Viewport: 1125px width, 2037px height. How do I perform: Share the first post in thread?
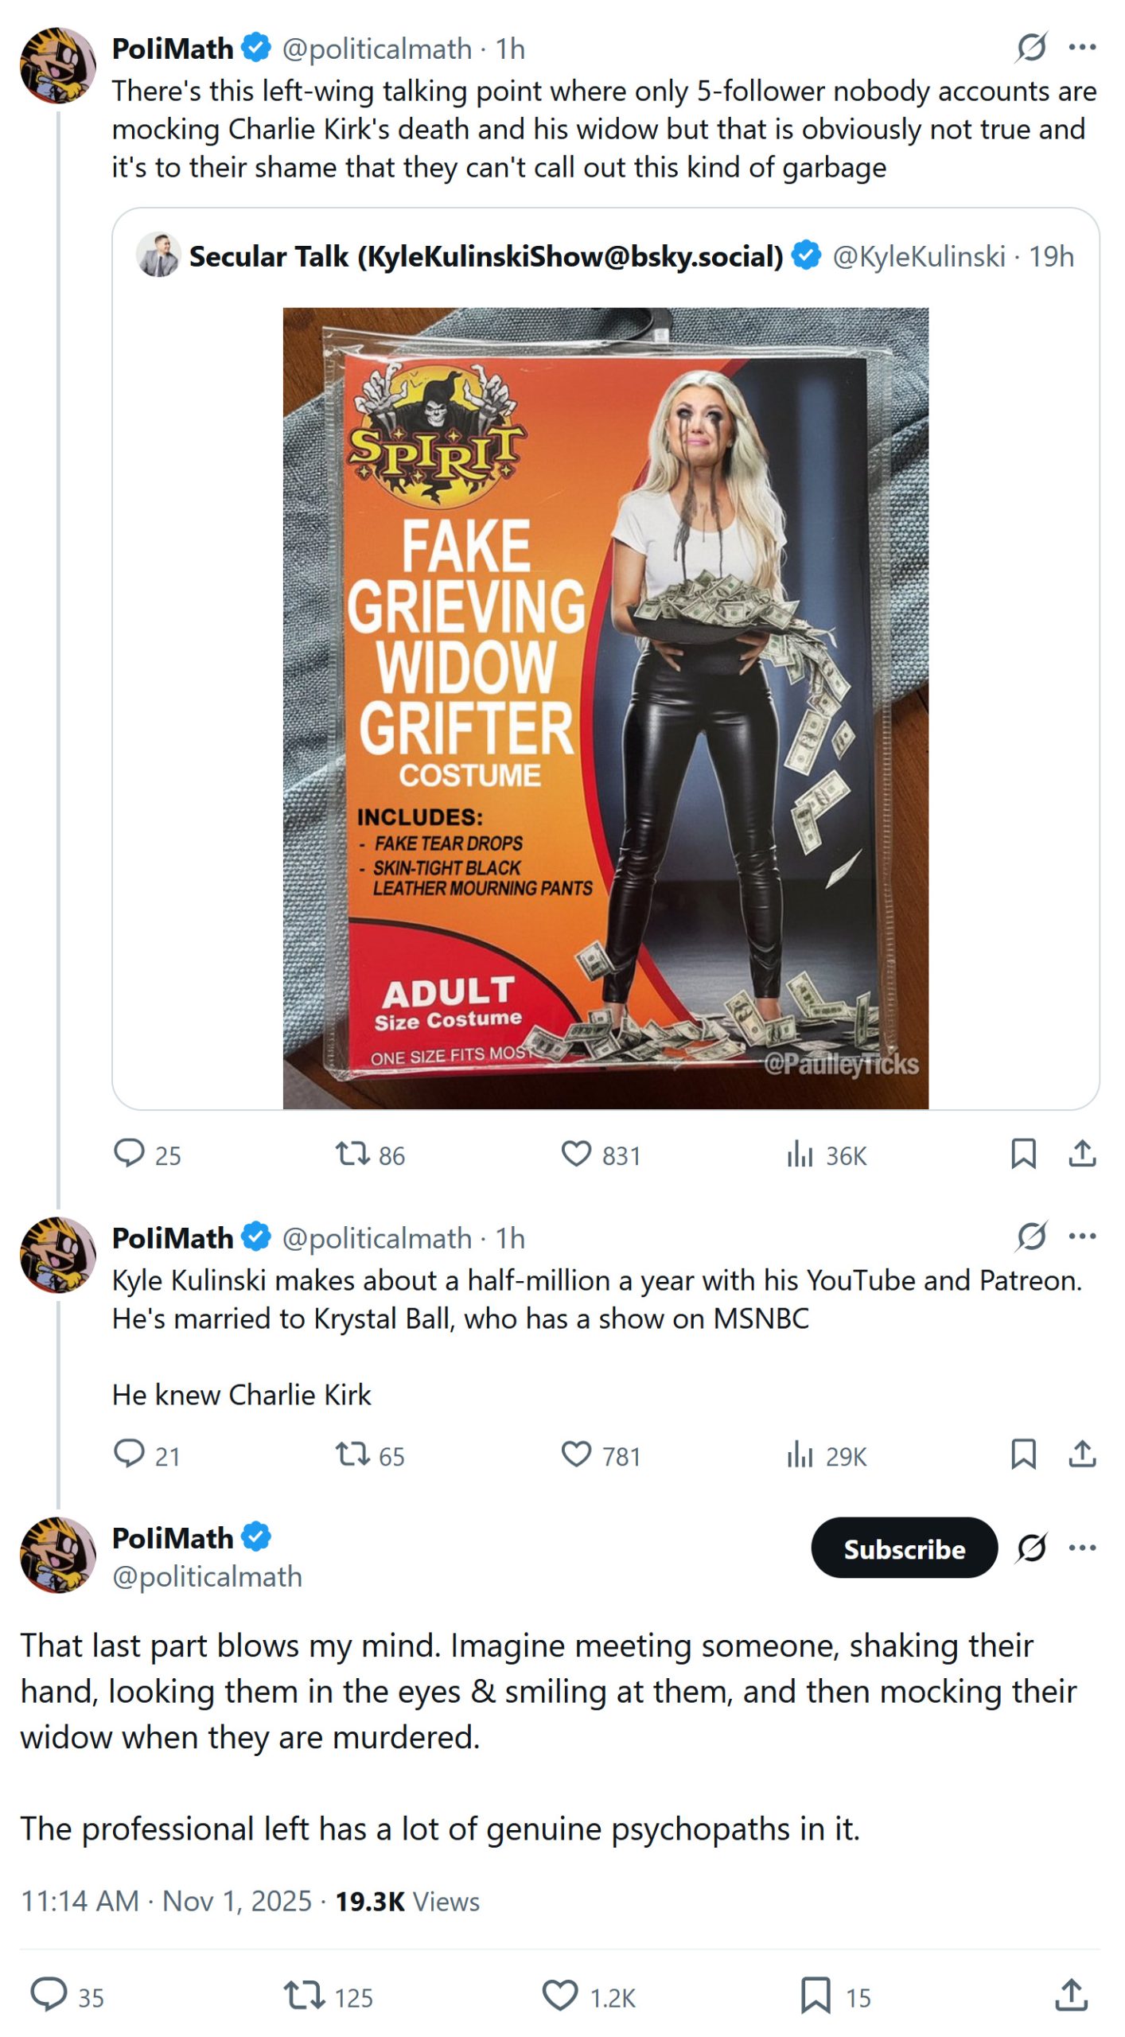[x=1082, y=1153]
